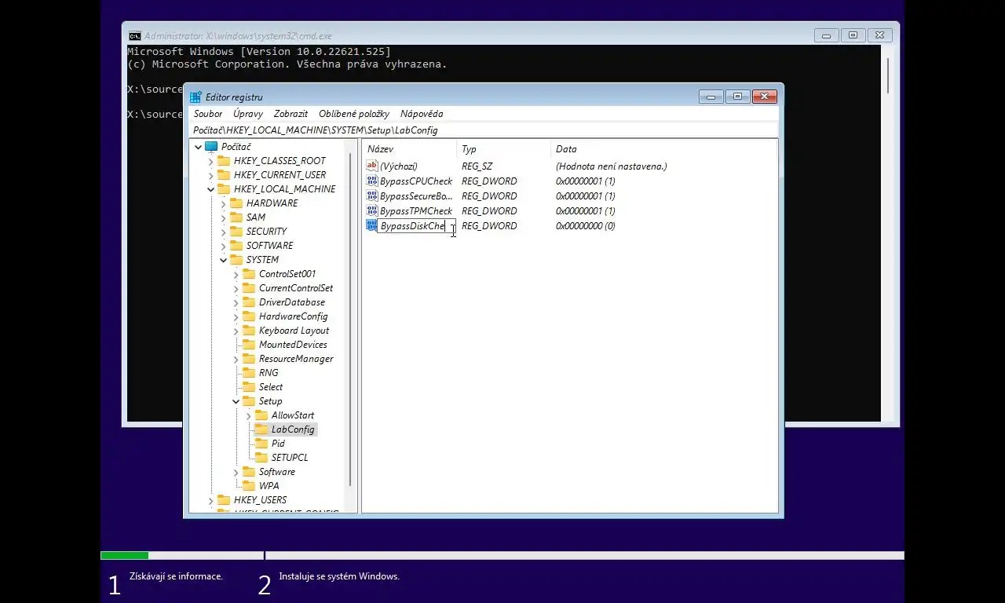
Task: Click REG_SZ type cell
Action: (477, 166)
